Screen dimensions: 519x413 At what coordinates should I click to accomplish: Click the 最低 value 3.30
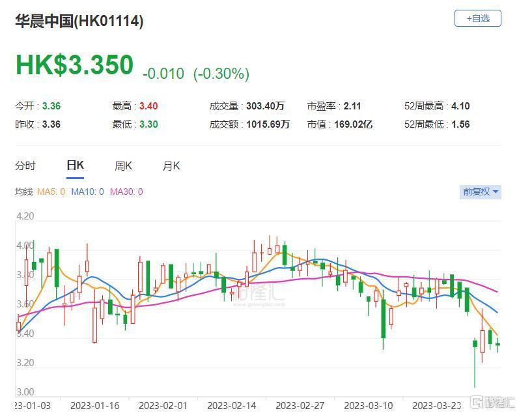(x=148, y=124)
